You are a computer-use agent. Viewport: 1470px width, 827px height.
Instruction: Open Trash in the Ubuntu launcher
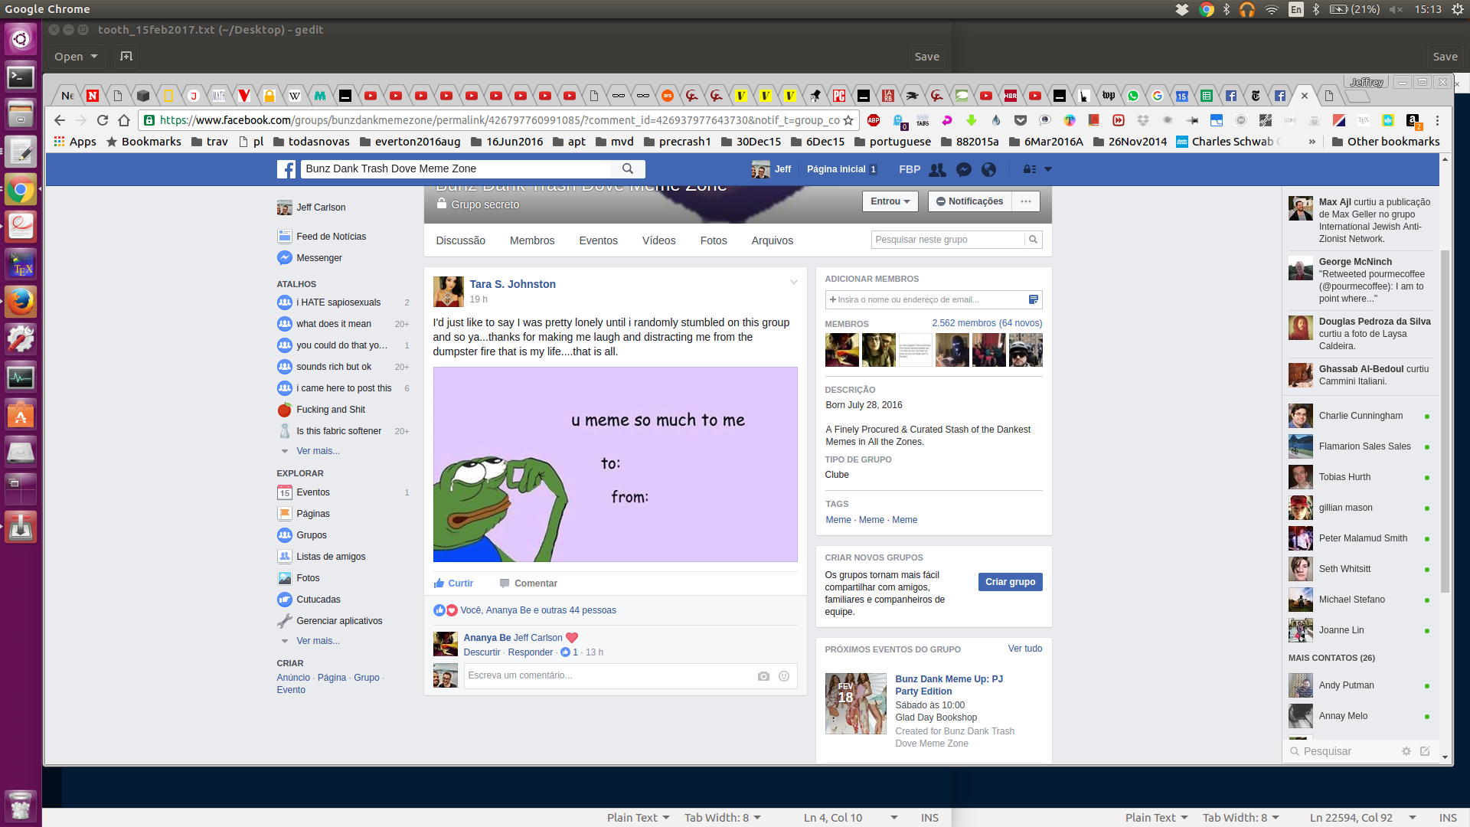[21, 806]
